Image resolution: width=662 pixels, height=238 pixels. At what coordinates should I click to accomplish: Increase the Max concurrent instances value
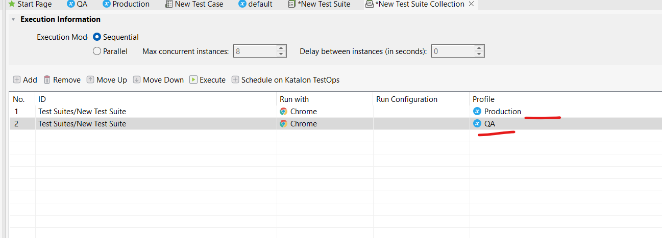[281, 48]
